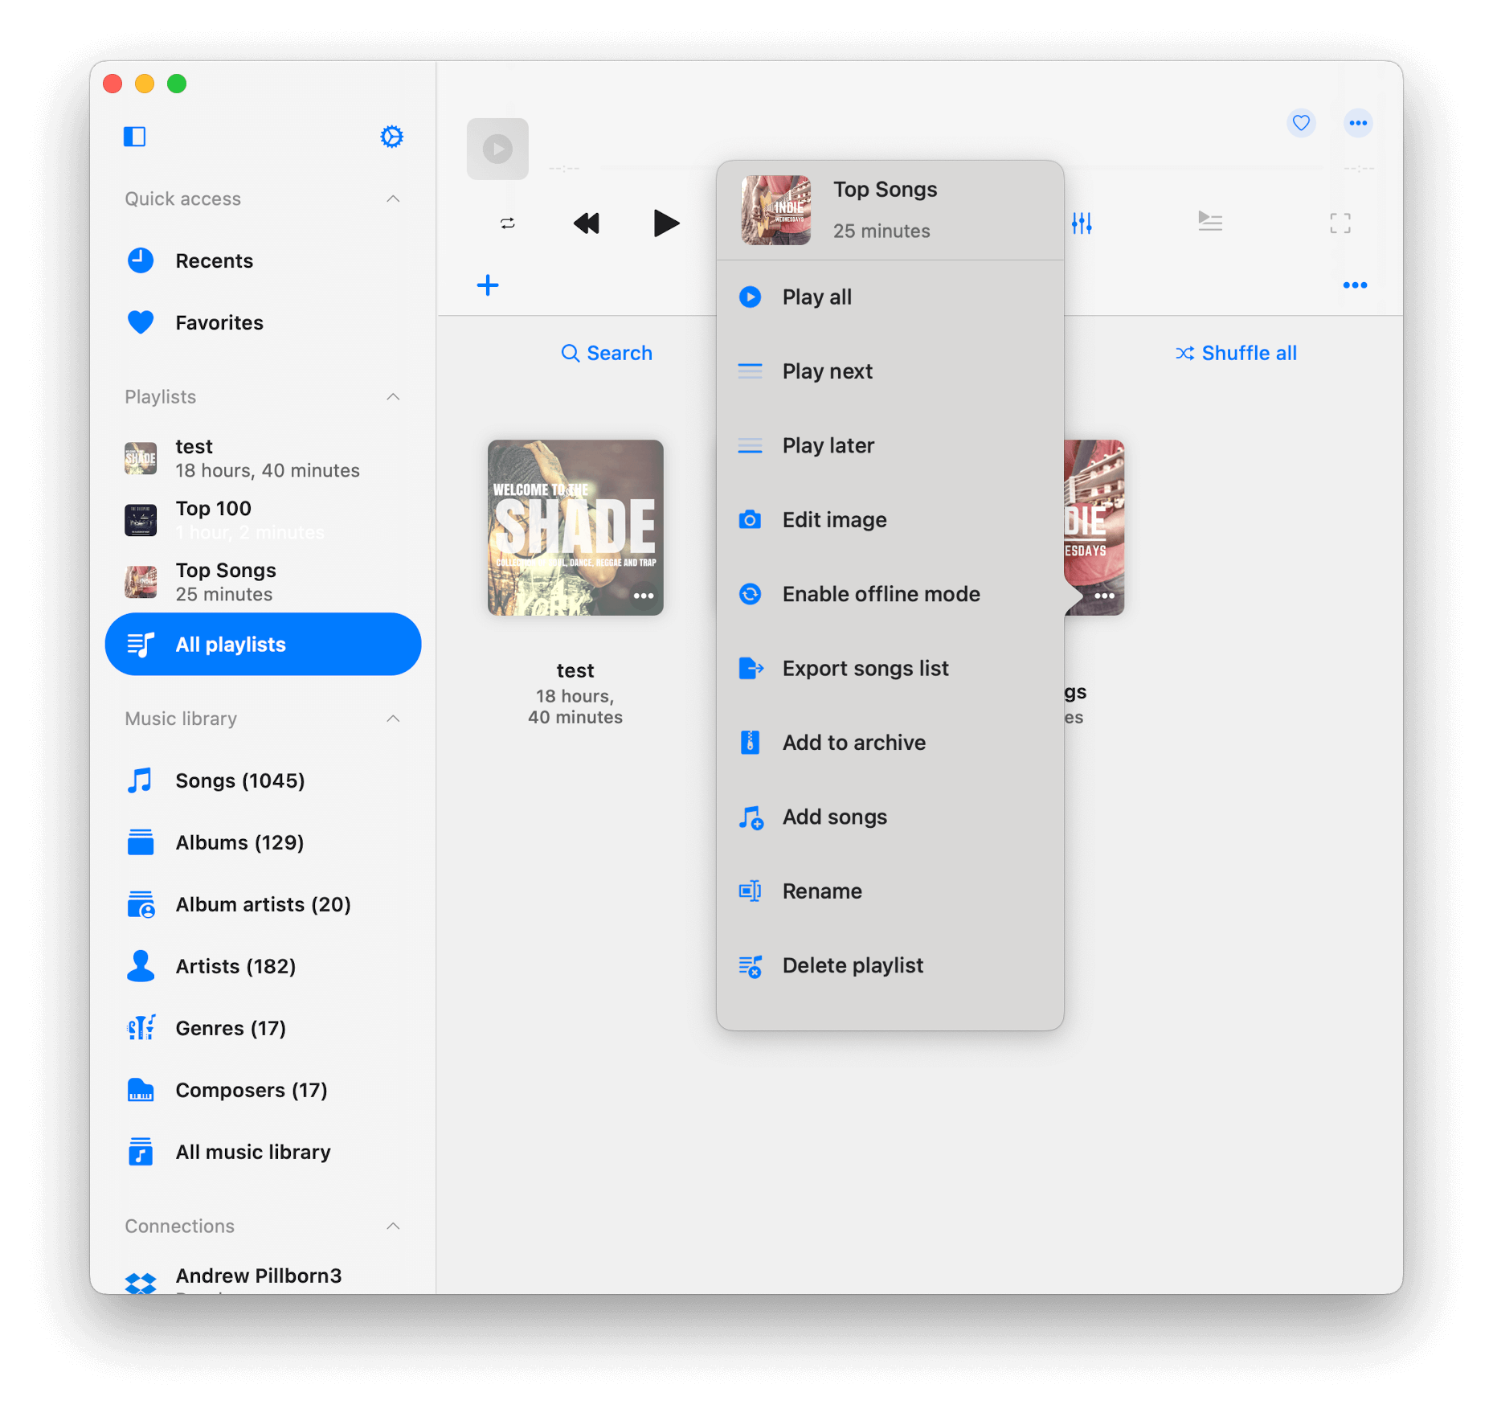1493x1413 pixels.
Task: Open Genres in the music library
Action: click(x=231, y=1028)
